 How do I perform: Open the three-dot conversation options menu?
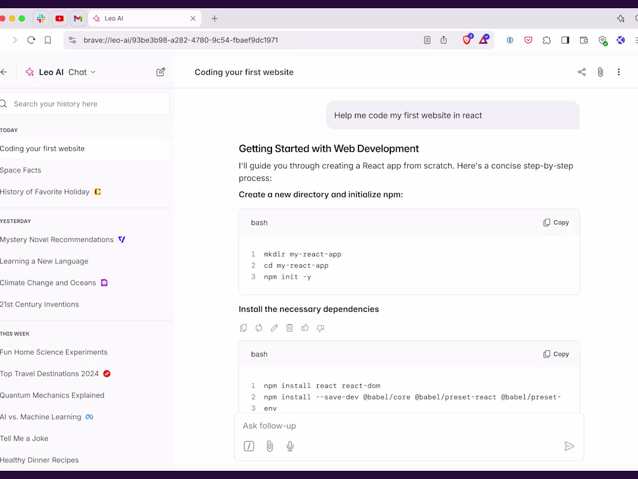coord(619,71)
